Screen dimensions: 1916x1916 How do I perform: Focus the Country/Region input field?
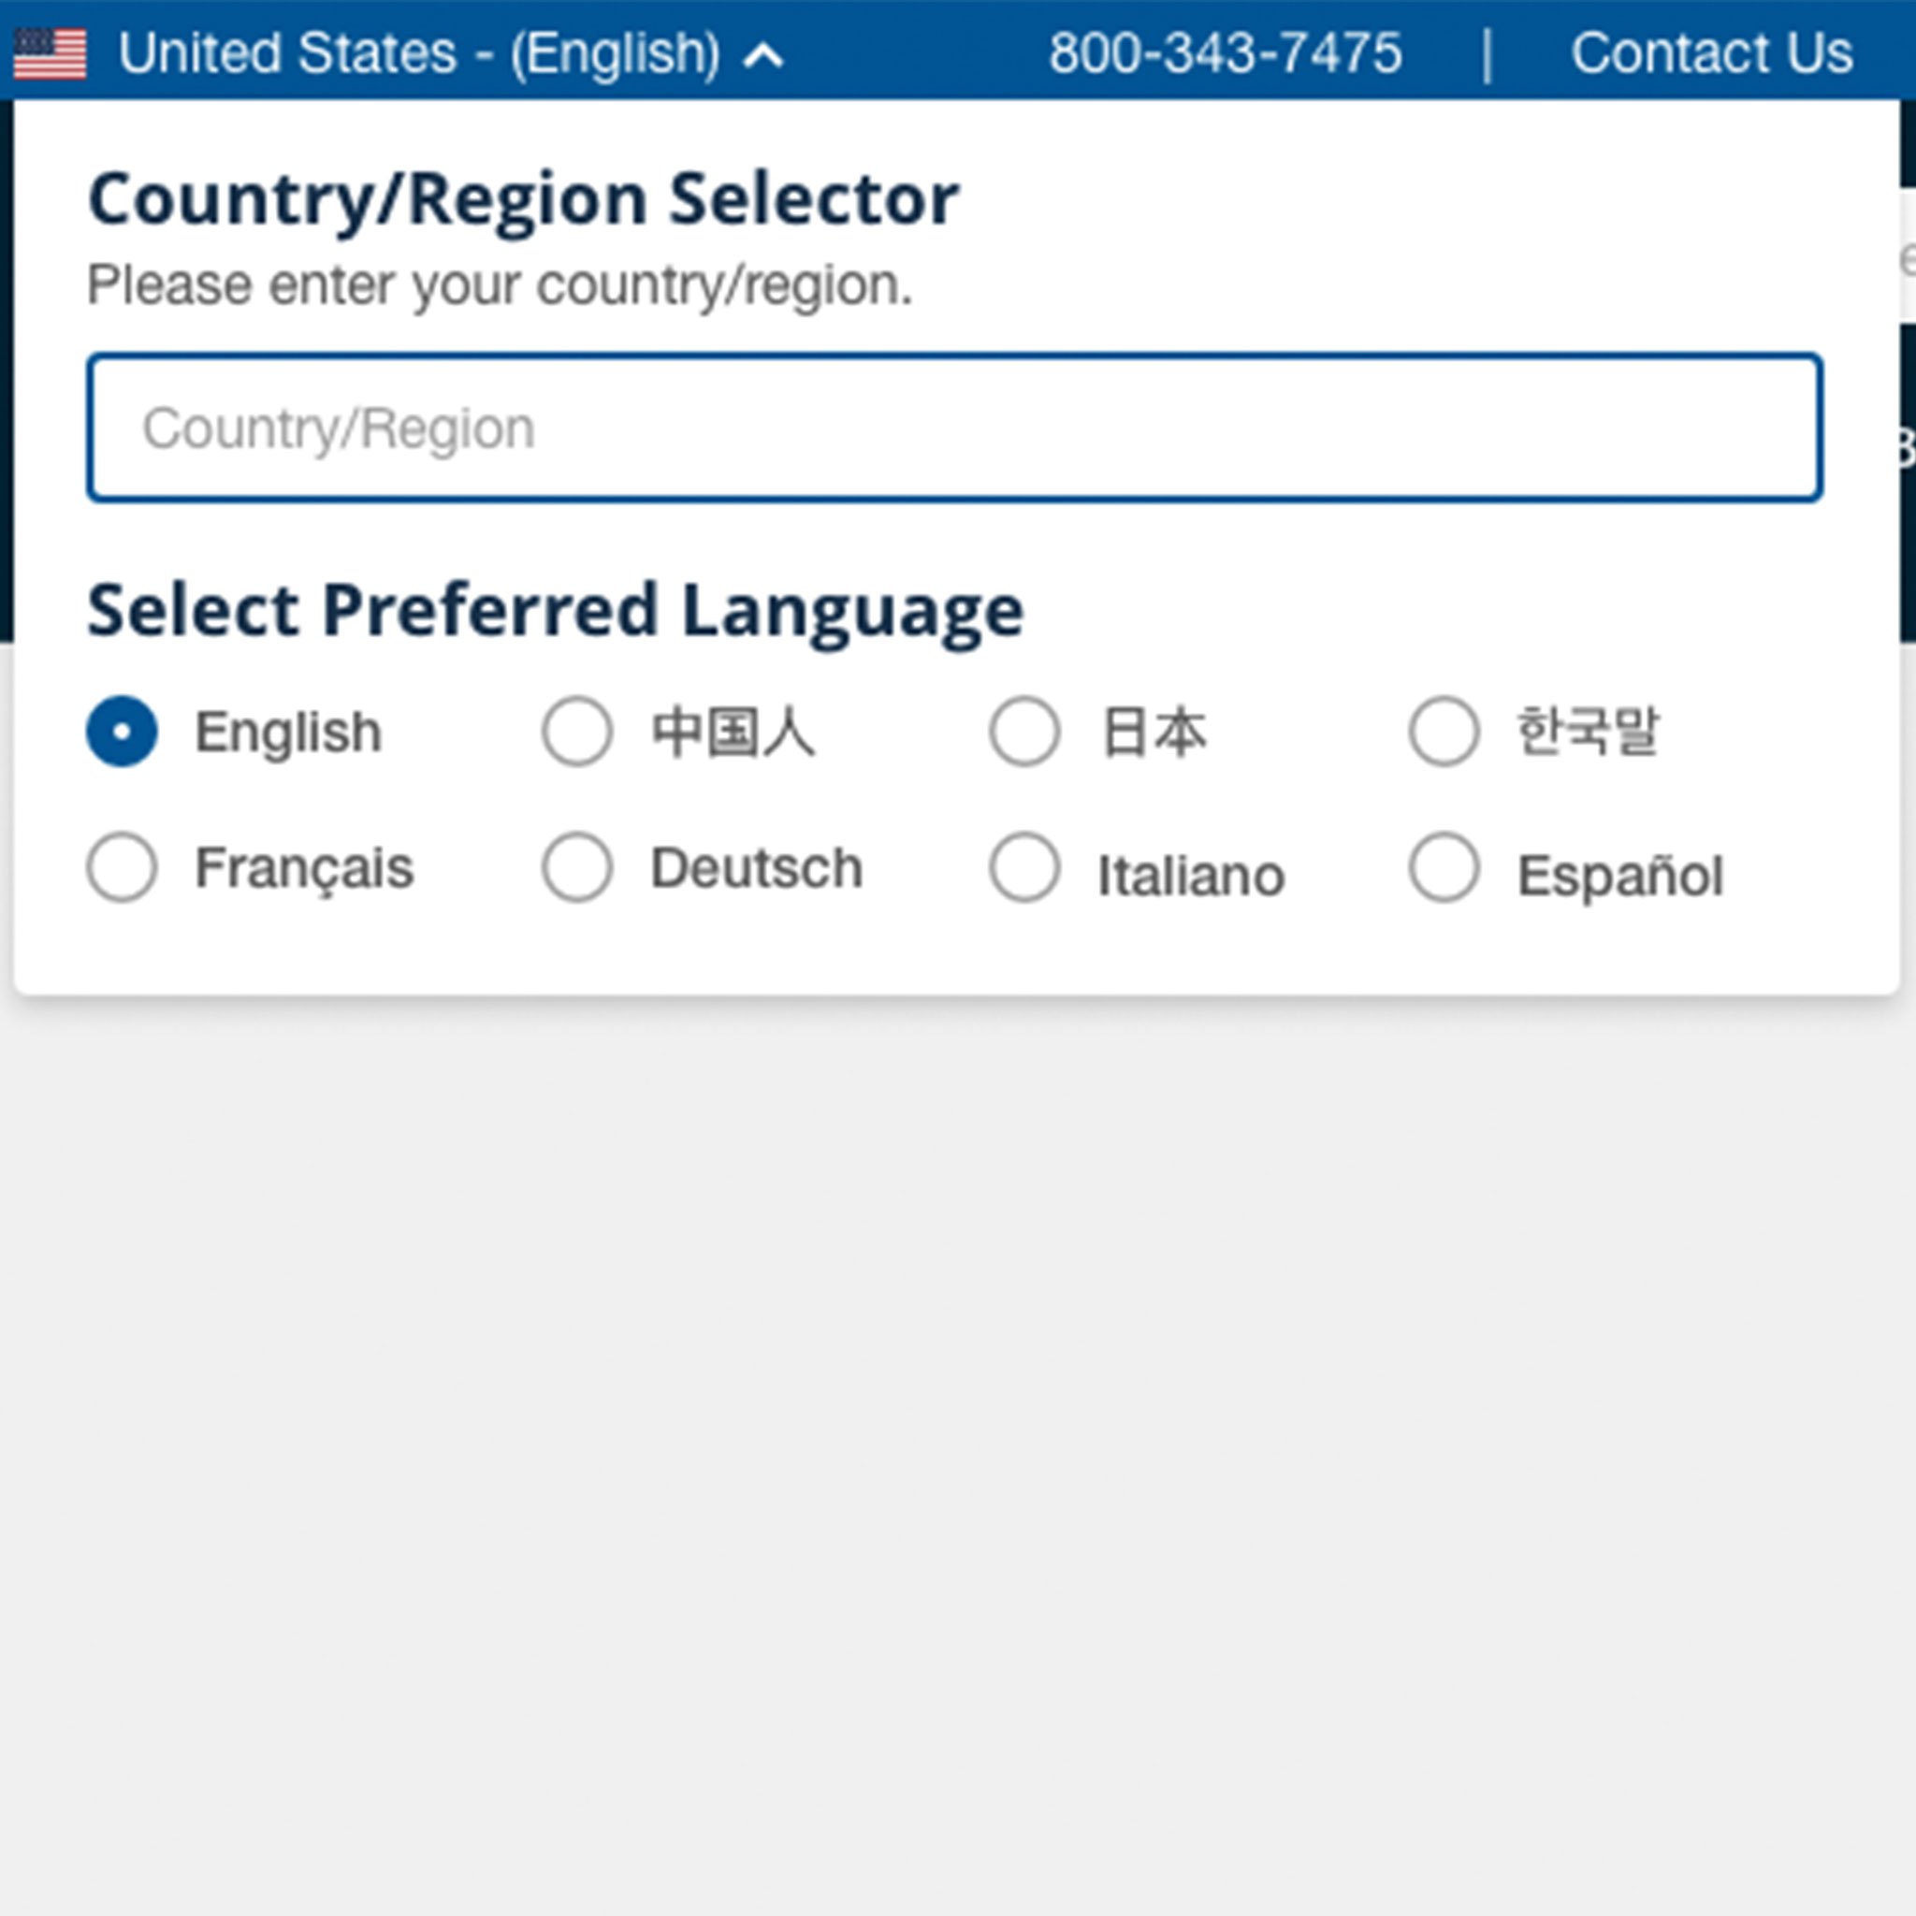(x=955, y=428)
